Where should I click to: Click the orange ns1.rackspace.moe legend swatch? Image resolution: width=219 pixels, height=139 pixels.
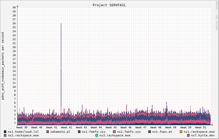pyautogui.click(x=181, y=132)
